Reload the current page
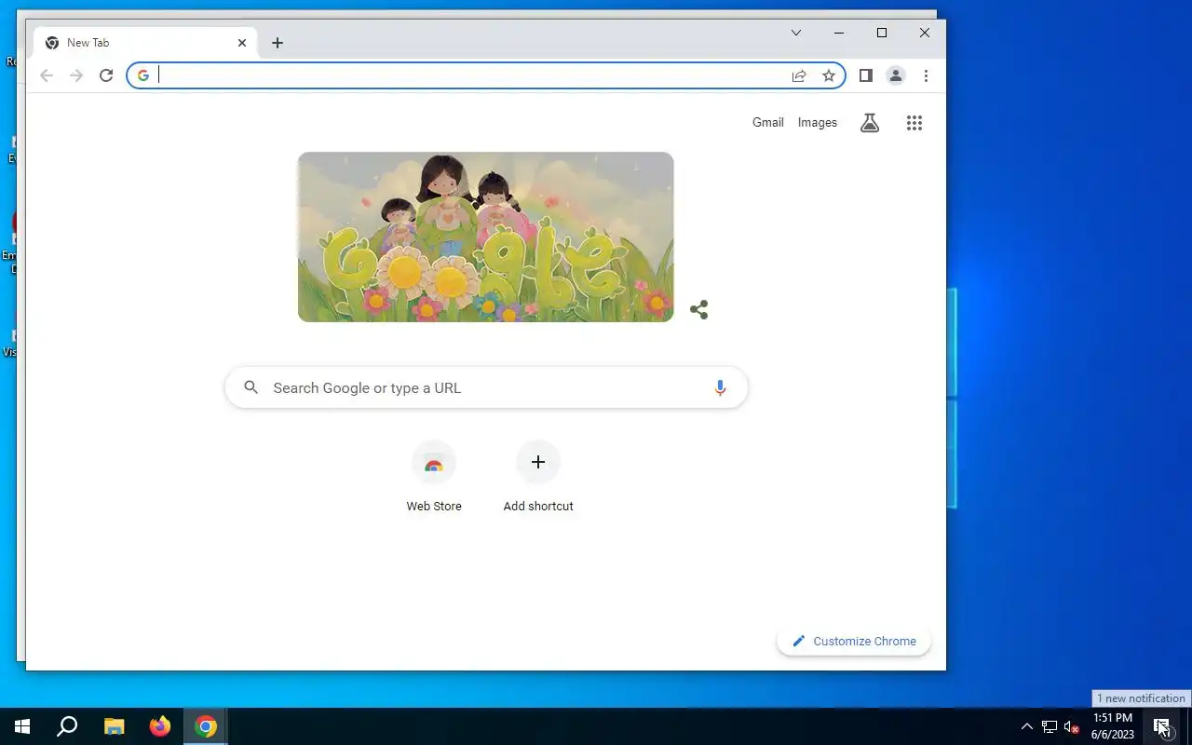 point(106,75)
